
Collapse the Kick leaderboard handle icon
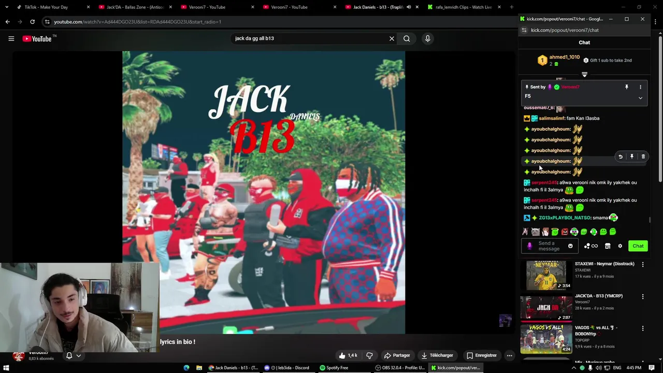584,75
